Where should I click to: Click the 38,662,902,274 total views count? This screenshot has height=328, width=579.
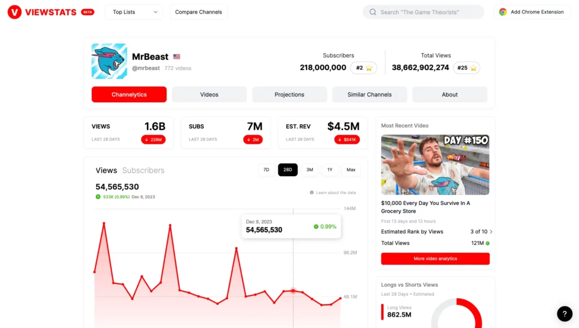pyautogui.click(x=420, y=68)
